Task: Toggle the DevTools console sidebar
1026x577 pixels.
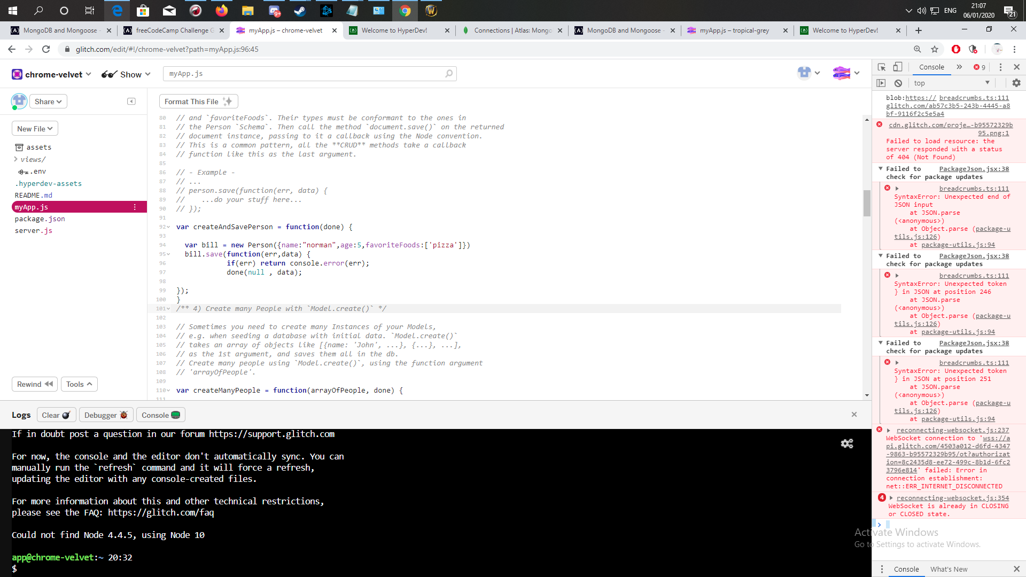Action: pyautogui.click(x=881, y=83)
